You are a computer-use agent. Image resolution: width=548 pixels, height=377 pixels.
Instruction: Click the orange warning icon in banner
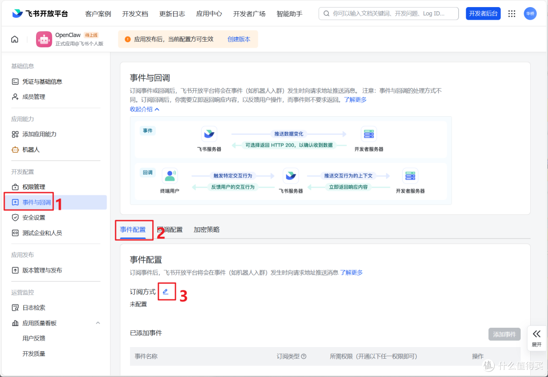(127, 39)
